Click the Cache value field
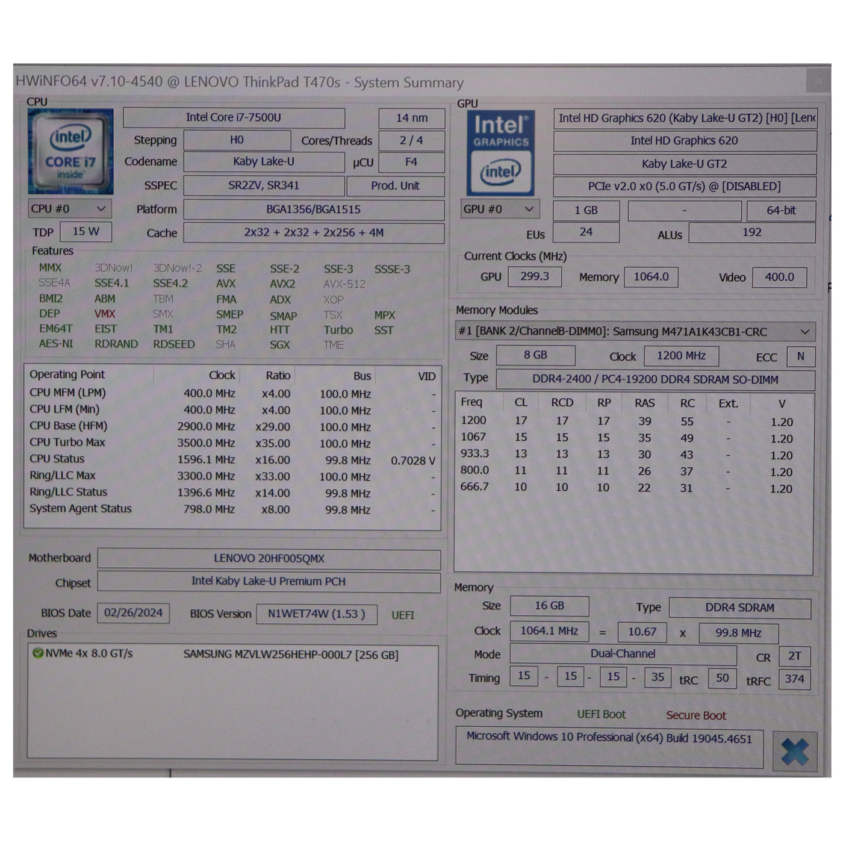The height and width of the screenshot is (843, 843). coord(314,233)
